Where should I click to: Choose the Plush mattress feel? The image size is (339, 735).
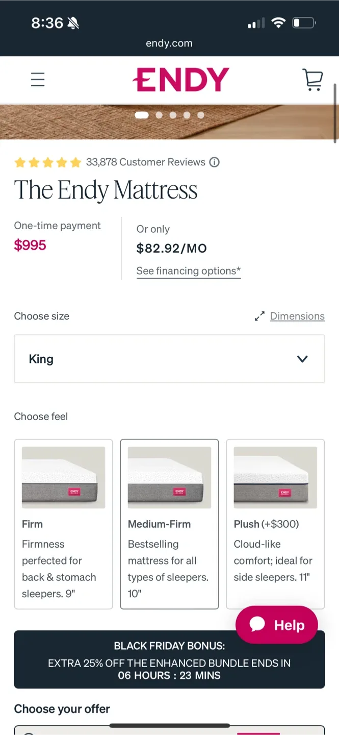275,524
